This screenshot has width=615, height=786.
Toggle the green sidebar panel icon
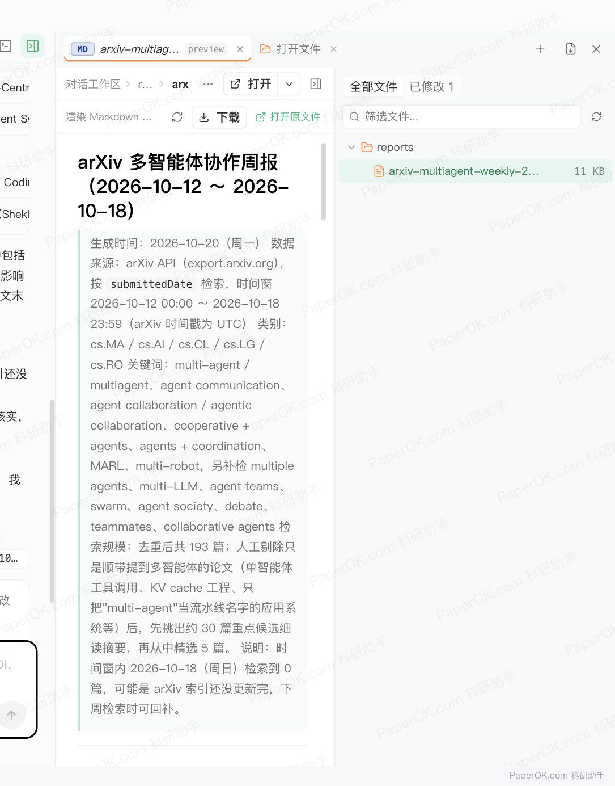point(33,46)
